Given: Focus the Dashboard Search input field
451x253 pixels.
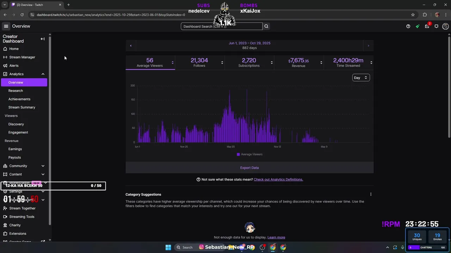Looking at the screenshot, I should point(222,26).
